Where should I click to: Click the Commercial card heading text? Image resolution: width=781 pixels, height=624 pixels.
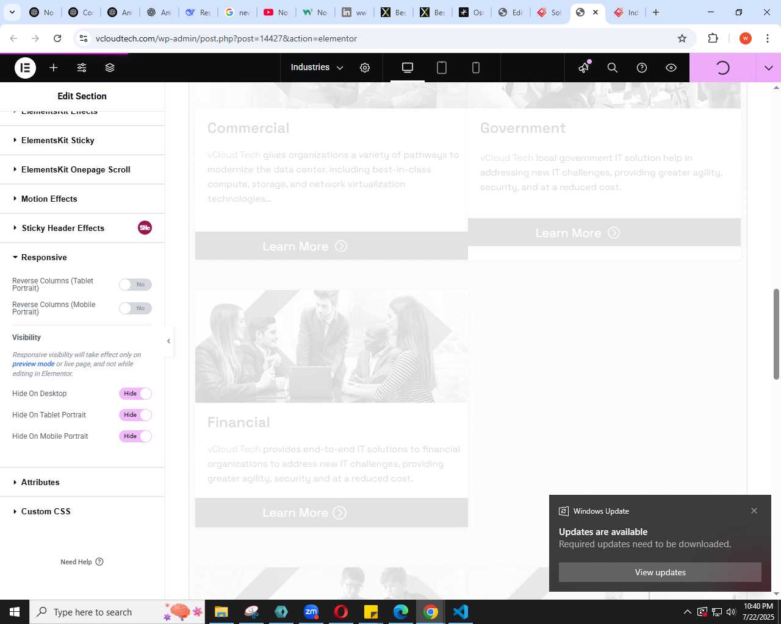[x=248, y=128]
